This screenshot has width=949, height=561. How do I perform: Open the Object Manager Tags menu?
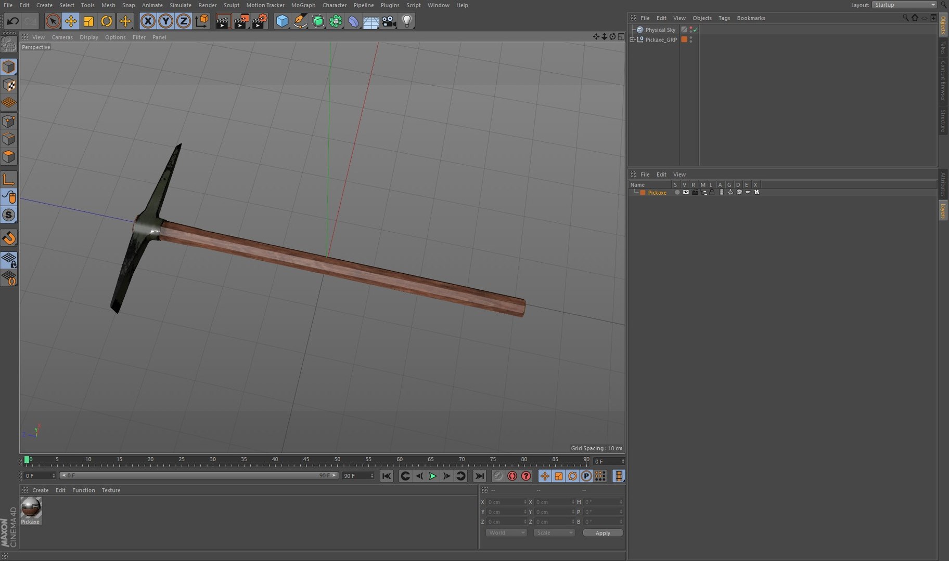(x=724, y=18)
